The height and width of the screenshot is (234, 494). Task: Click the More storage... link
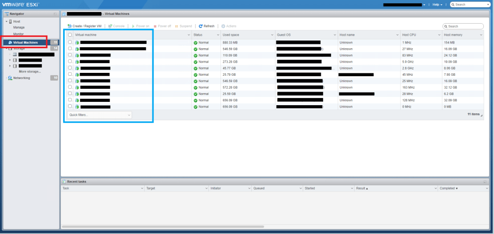(30, 71)
